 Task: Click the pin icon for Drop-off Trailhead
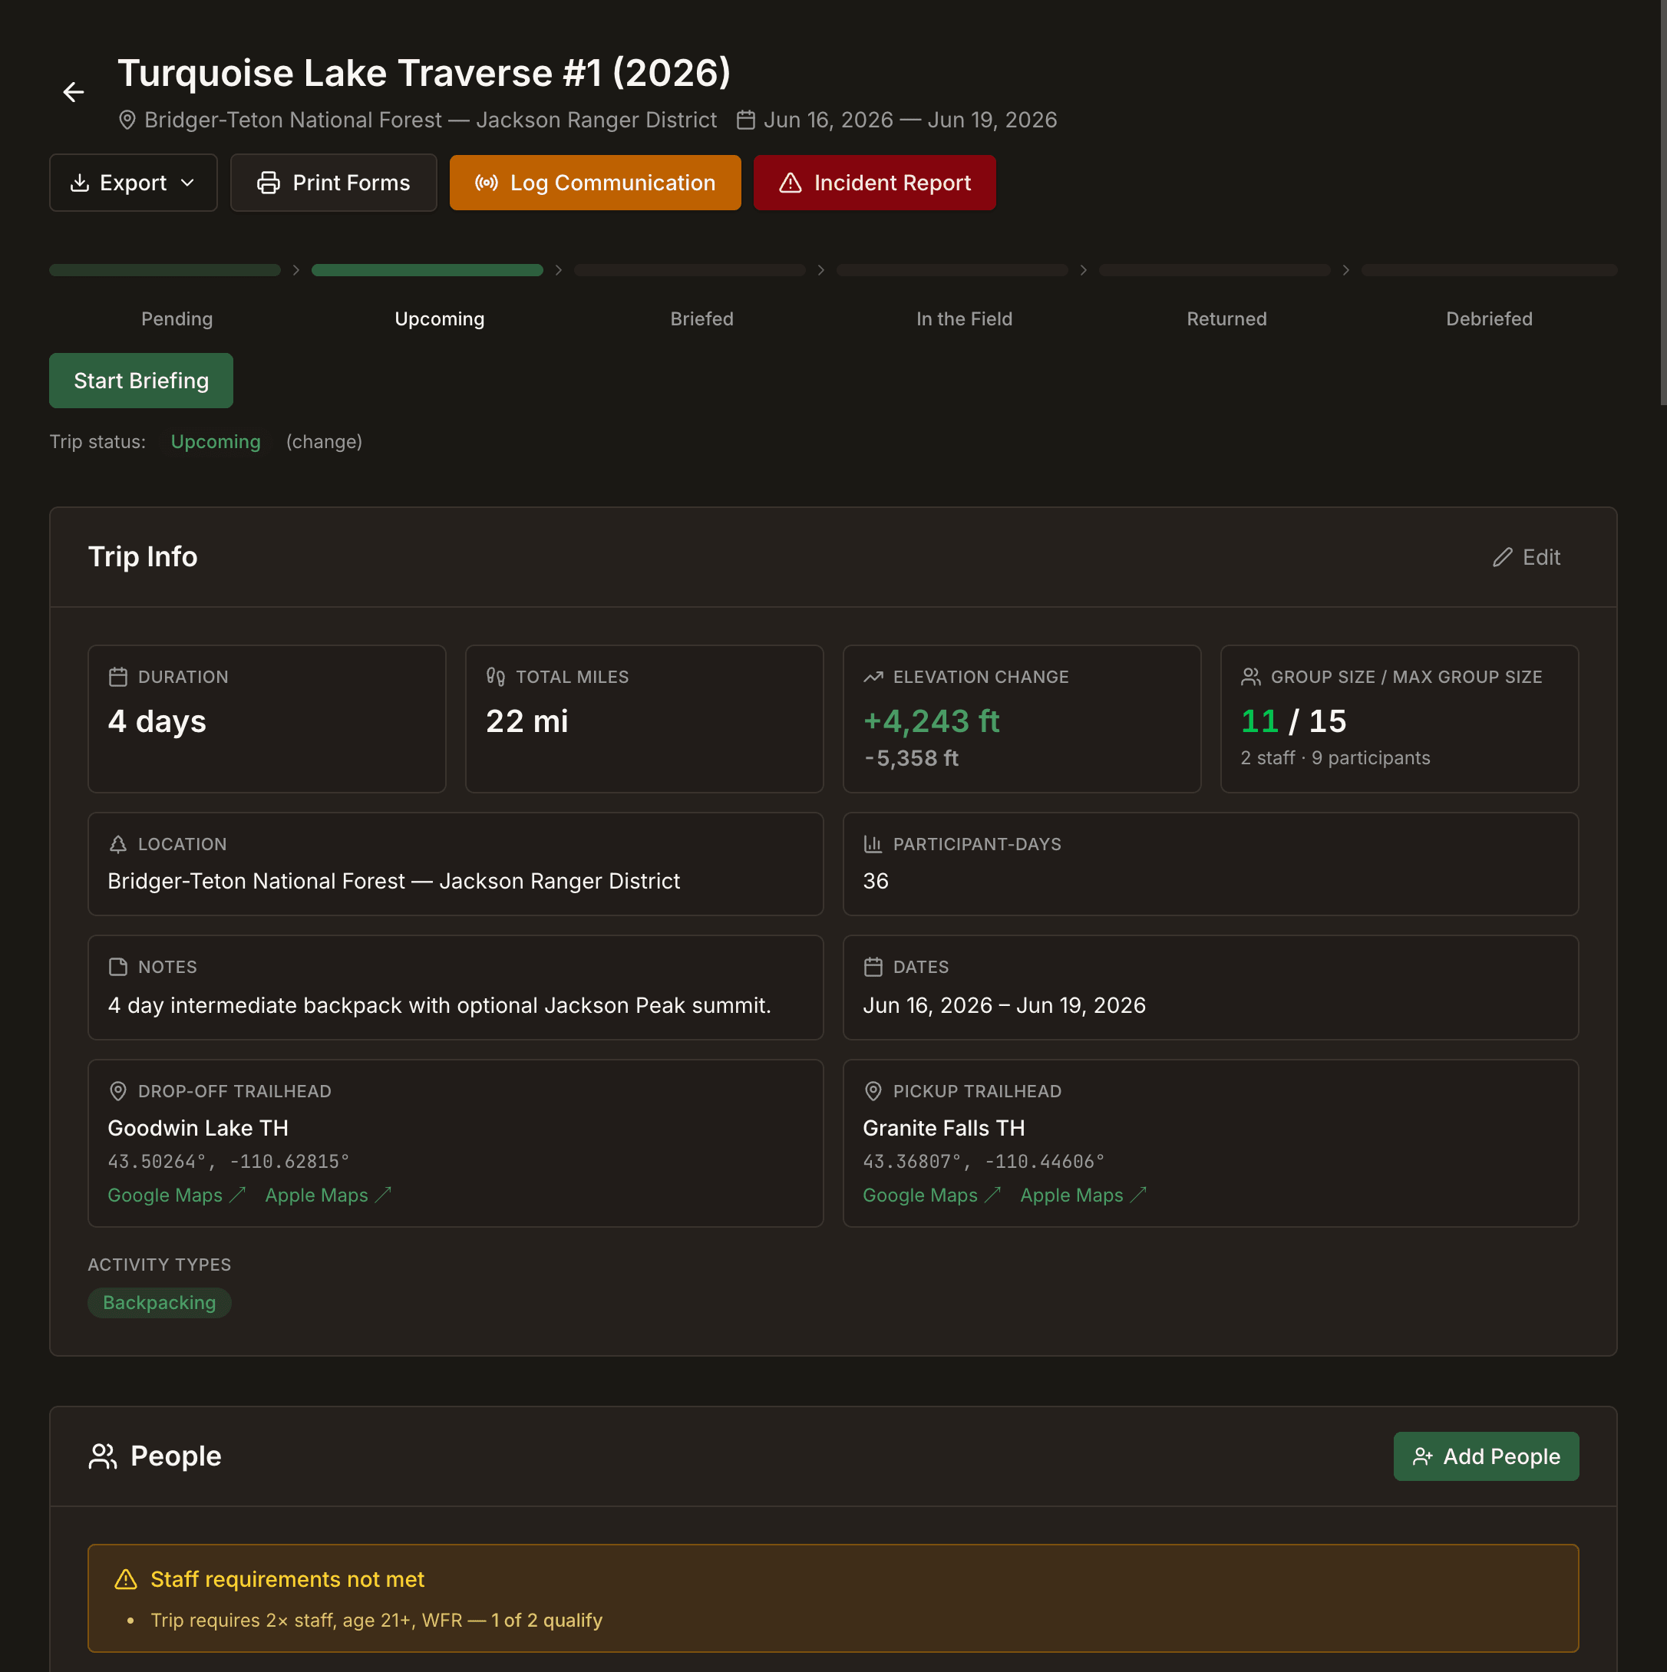tap(117, 1091)
